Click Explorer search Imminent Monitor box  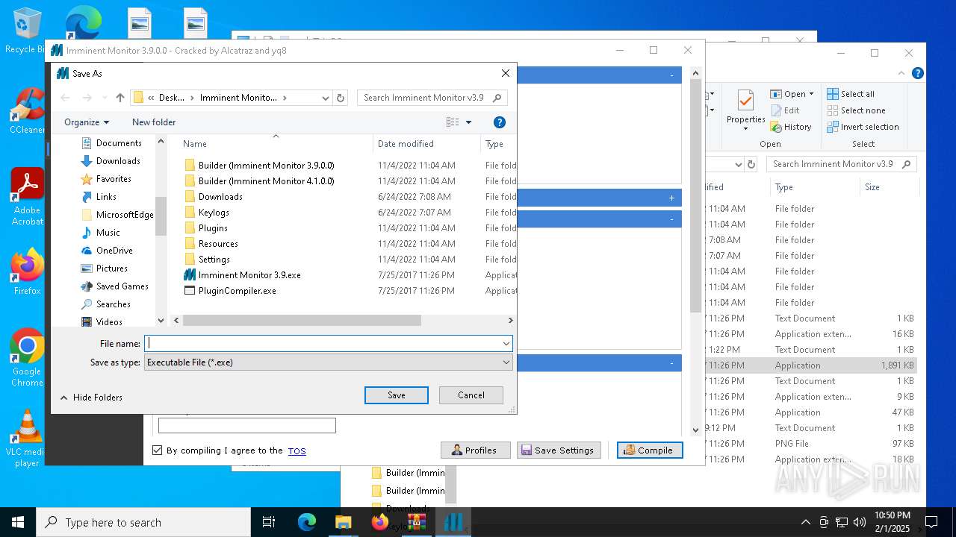click(x=842, y=164)
